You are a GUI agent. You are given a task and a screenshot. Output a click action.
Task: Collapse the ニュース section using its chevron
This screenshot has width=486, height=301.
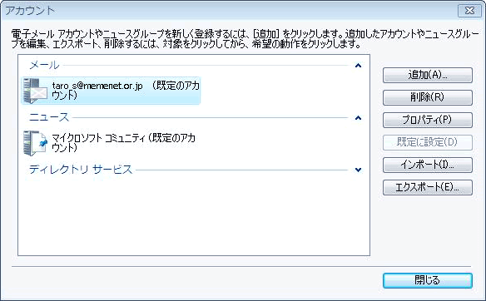click(358, 118)
